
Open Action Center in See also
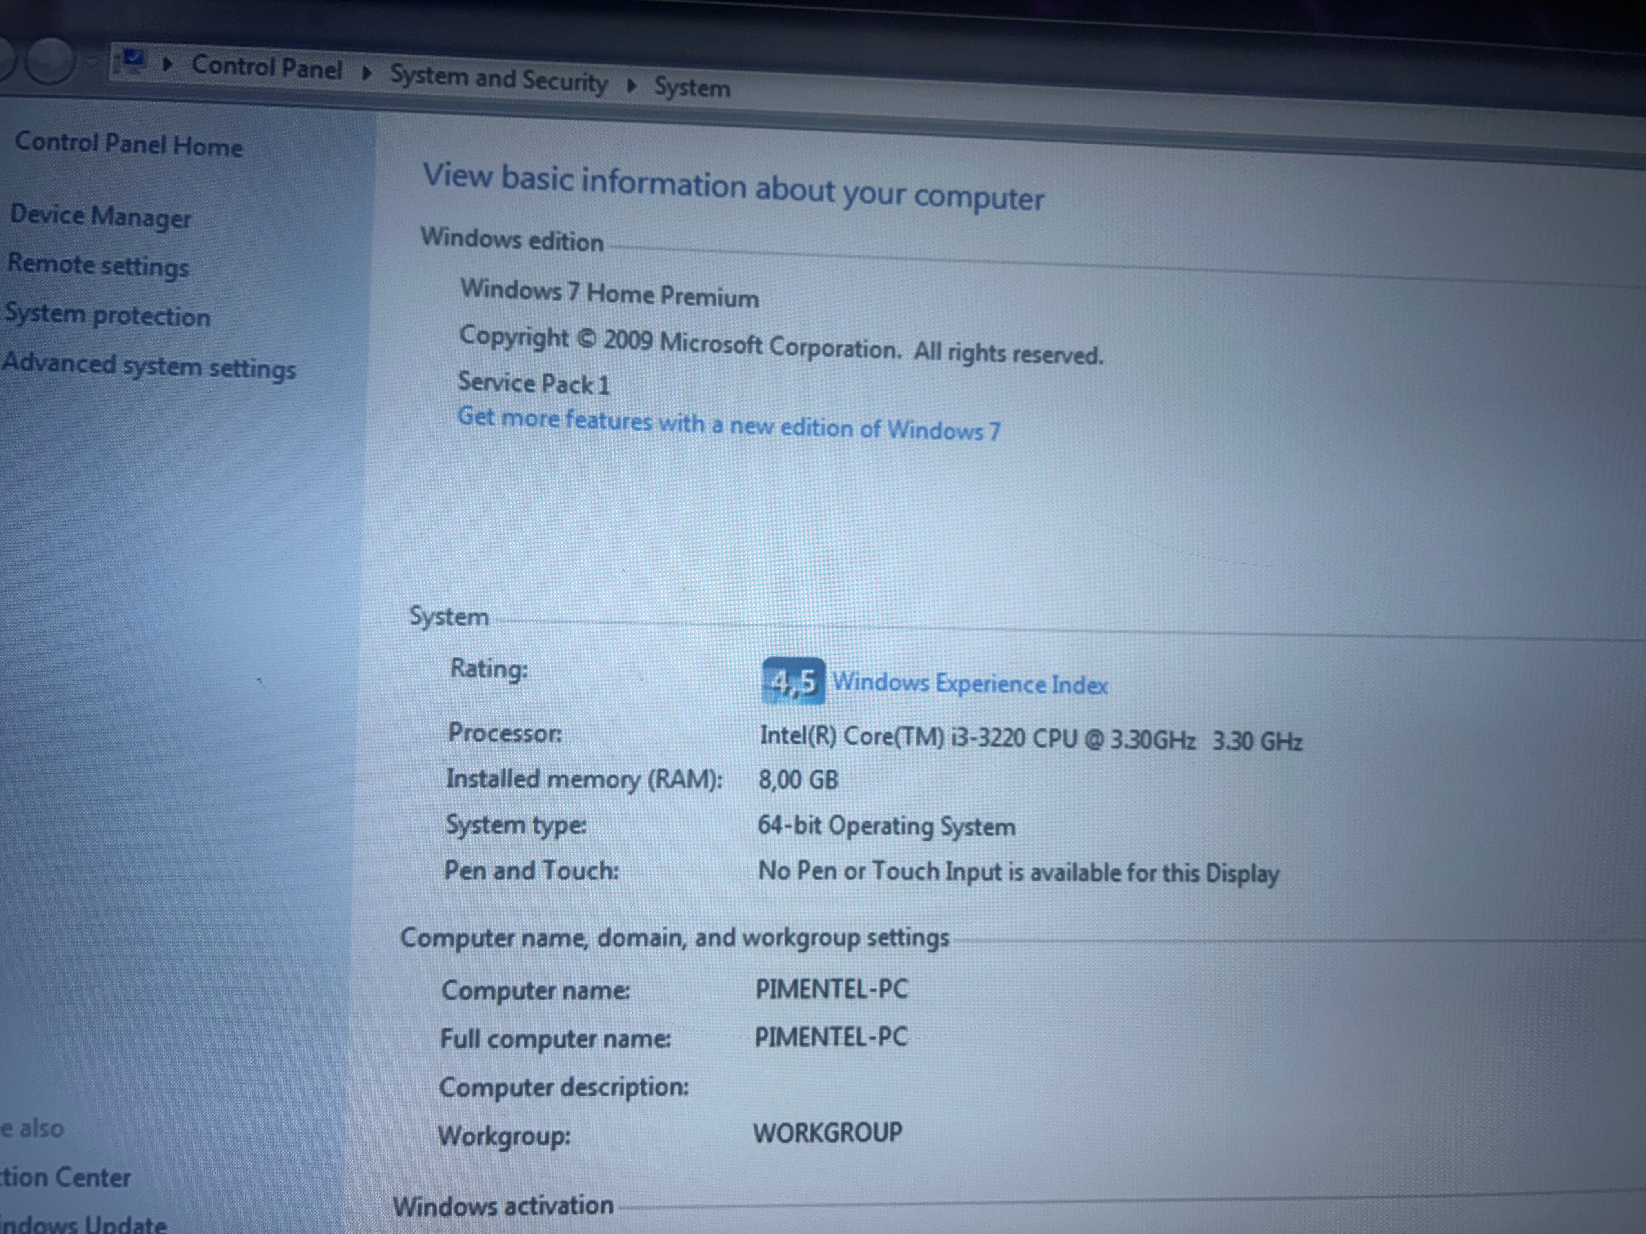coord(65,1177)
